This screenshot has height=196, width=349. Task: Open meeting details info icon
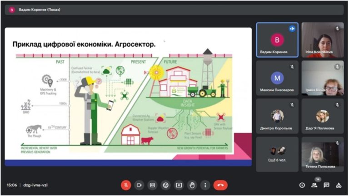[302, 185]
